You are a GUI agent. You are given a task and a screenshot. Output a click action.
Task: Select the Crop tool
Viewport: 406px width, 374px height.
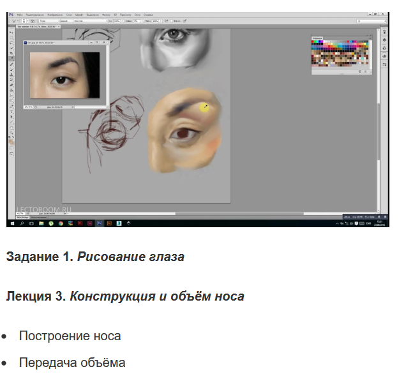11,54
